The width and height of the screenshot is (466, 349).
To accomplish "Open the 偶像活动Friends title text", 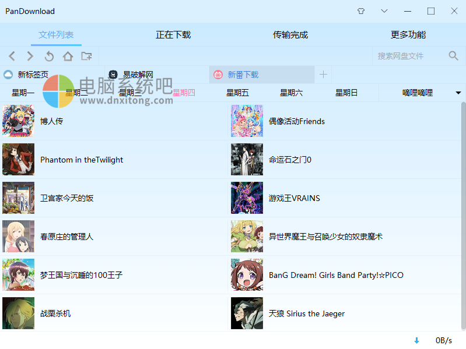I will [297, 121].
